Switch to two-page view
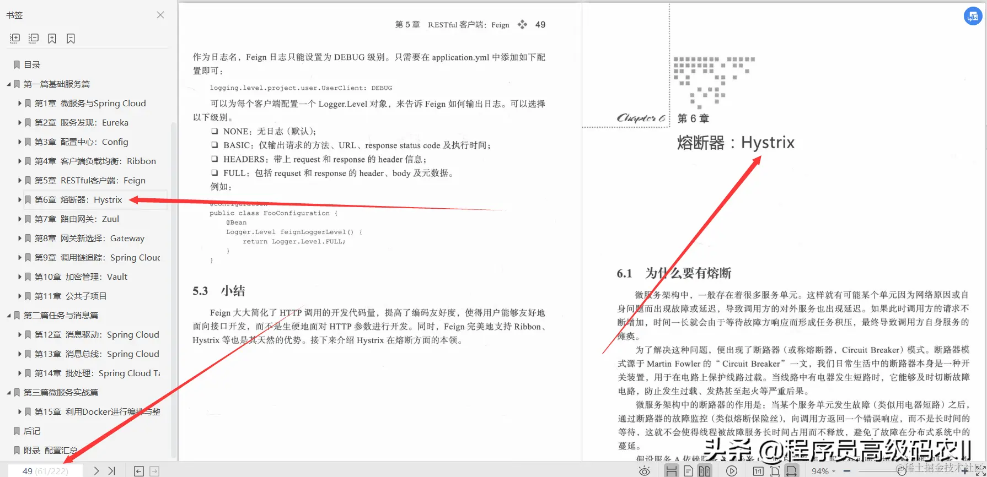Viewport: 987px width, 477px height. pos(705,471)
